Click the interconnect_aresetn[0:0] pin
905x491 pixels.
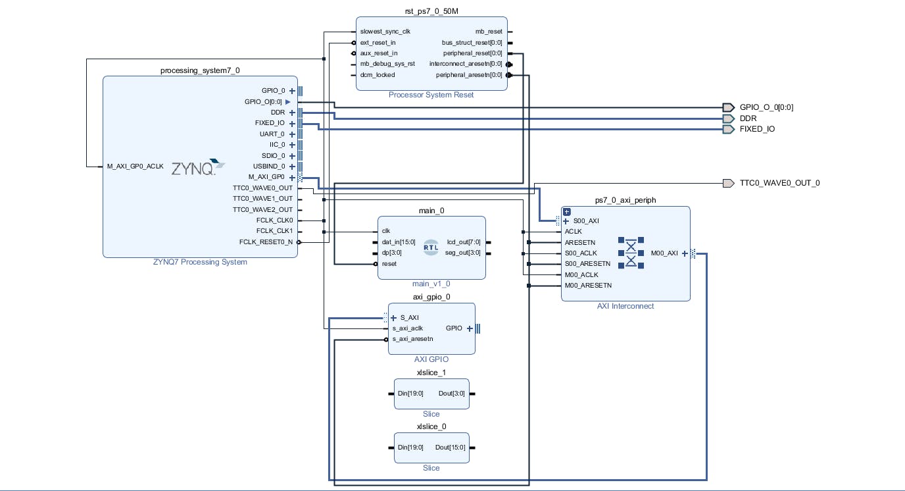pos(466,64)
